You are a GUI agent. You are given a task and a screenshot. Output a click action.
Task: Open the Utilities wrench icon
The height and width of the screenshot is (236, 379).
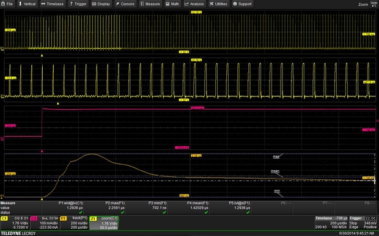pyautogui.click(x=212, y=4)
